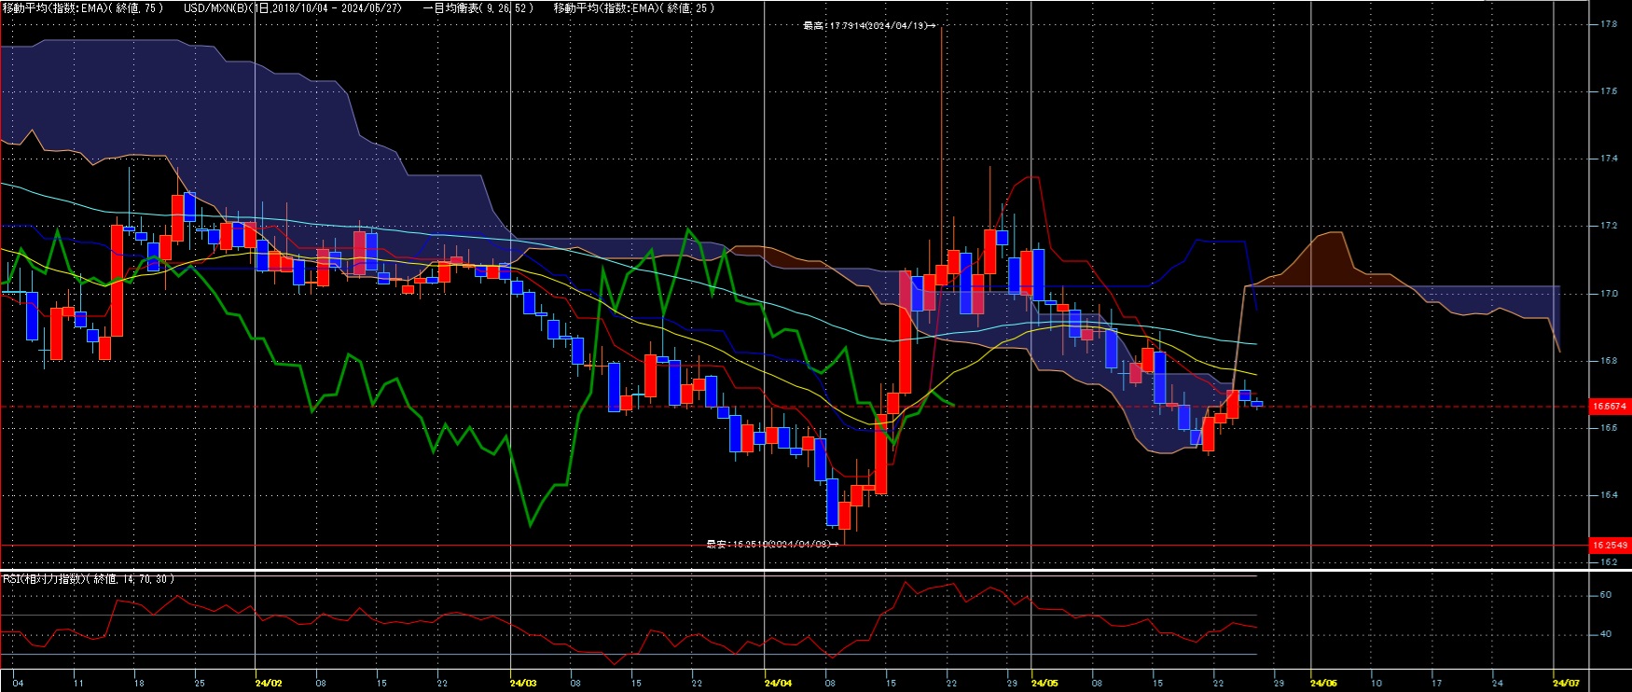Click the red price tag 16.2549

point(1609,545)
